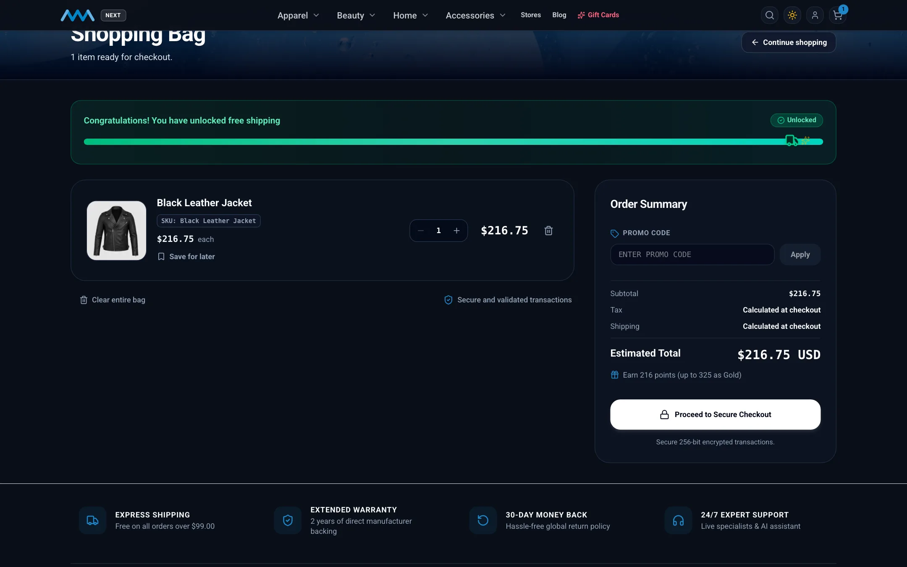Viewport: 907px width, 567px height.
Task: Click the Estimated Total $216.75 USD amount
Action: [779, 355]
